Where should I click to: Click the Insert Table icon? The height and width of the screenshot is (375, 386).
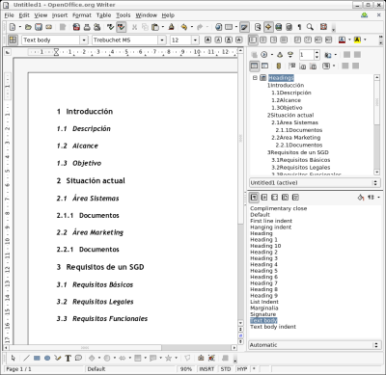[229, 27]
